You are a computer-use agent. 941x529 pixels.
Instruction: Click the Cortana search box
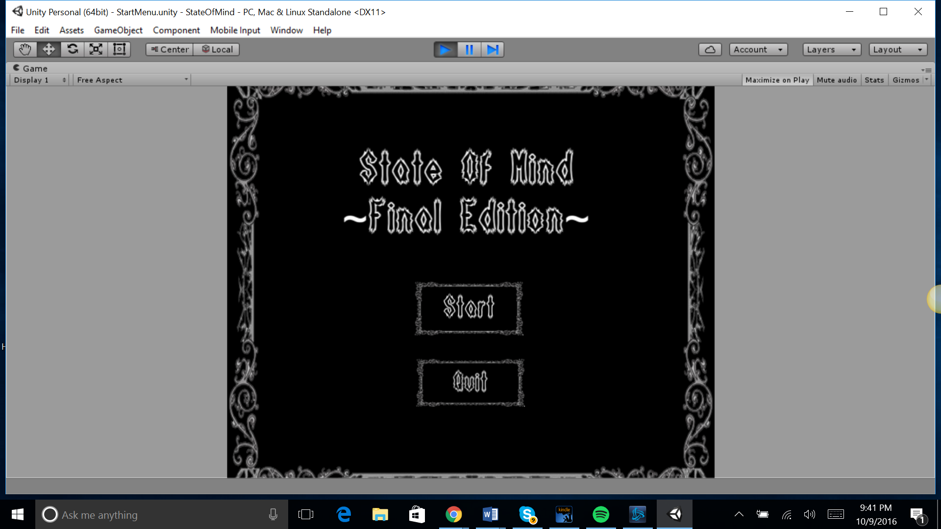coord(162,514)
